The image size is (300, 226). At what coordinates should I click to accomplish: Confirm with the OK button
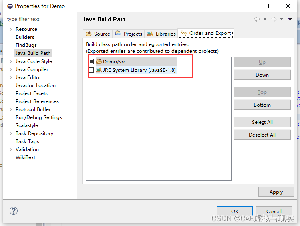[x=235, y=211]
